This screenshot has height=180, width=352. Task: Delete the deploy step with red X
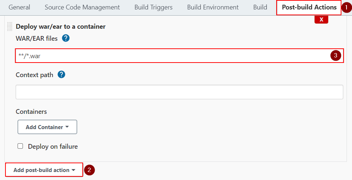click(x=321, y=20)
